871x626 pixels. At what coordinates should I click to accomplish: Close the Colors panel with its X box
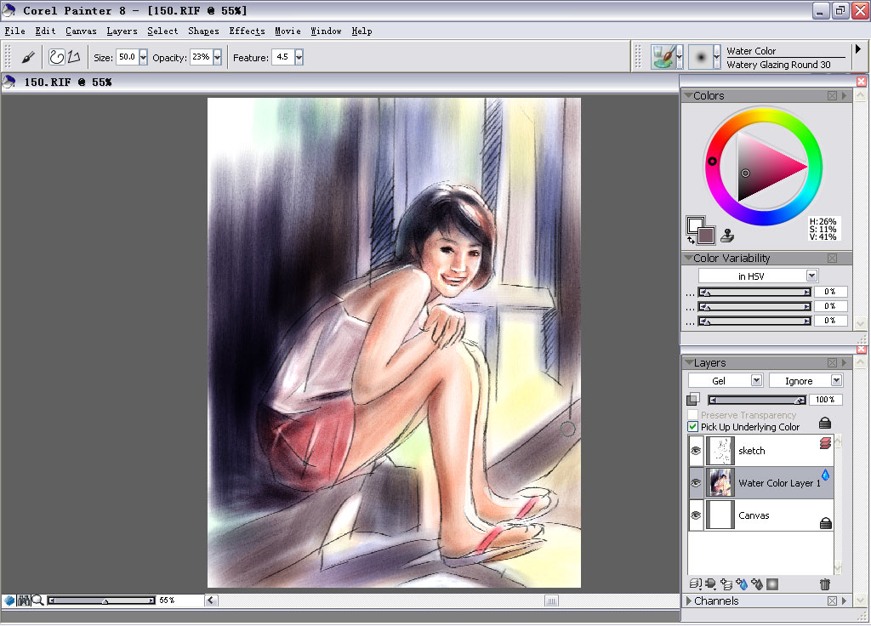832,95
